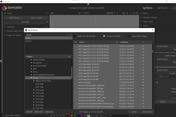176x117 pixels.
Task: Enable select only new pictures checkbox
Action: click(x=75, y=36)
